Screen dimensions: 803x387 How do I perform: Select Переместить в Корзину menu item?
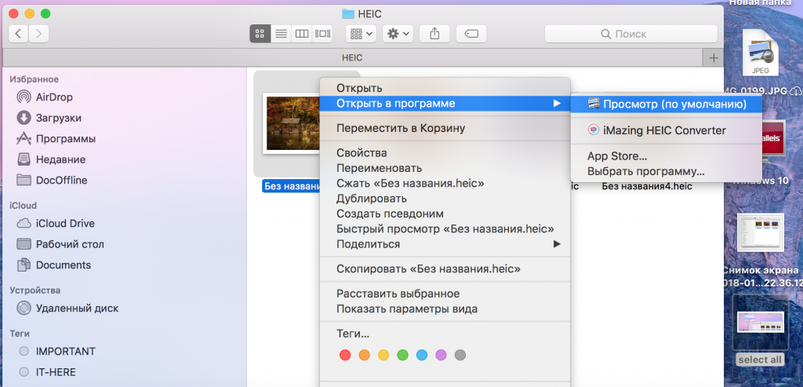coord(400,128)
